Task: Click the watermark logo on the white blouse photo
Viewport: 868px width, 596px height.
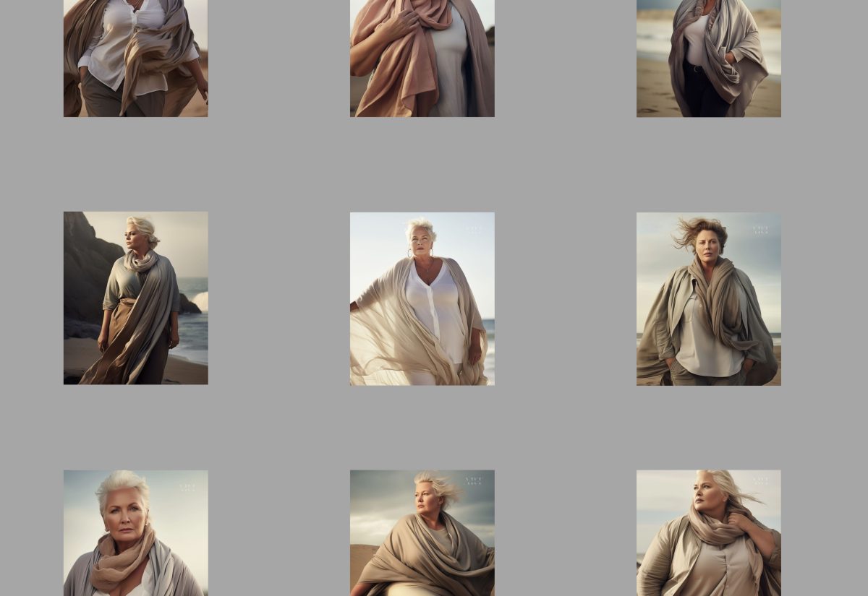Action: pyautogui.click(x=475, y=230)
